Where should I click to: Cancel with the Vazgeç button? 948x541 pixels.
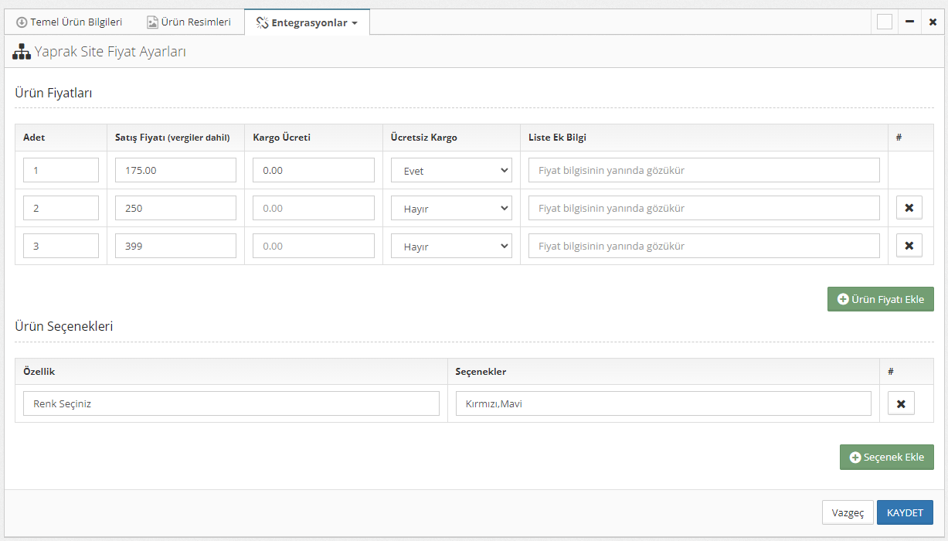[x=848, y=512]
